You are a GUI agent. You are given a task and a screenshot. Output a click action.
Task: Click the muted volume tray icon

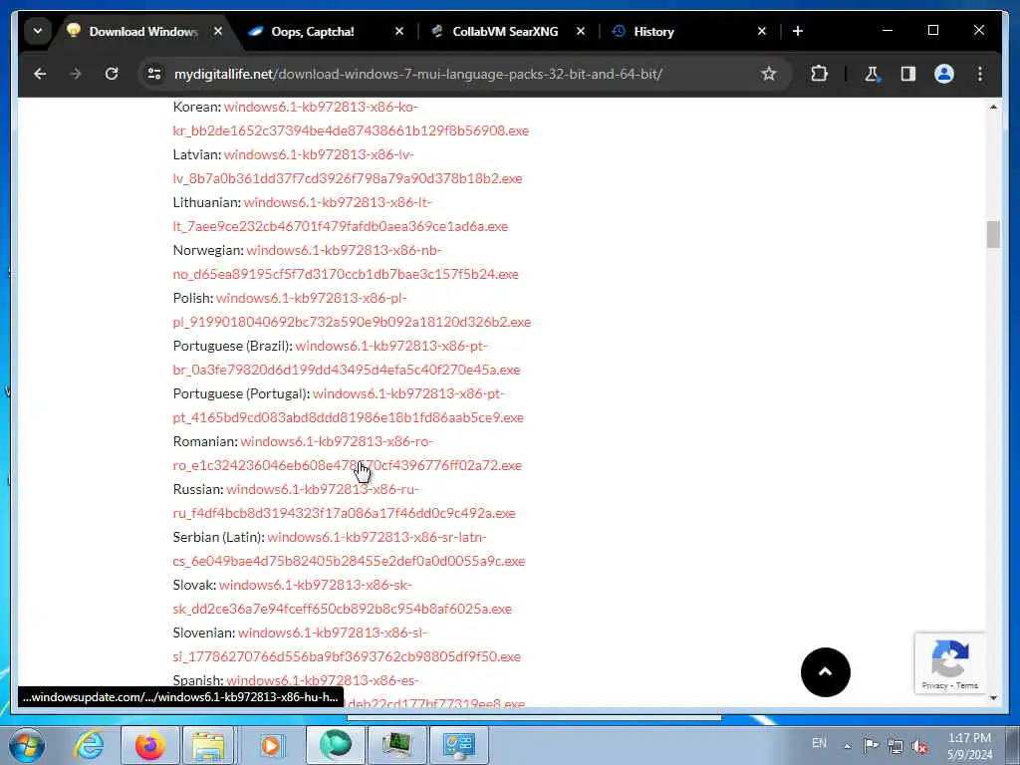tap(919, 746)
